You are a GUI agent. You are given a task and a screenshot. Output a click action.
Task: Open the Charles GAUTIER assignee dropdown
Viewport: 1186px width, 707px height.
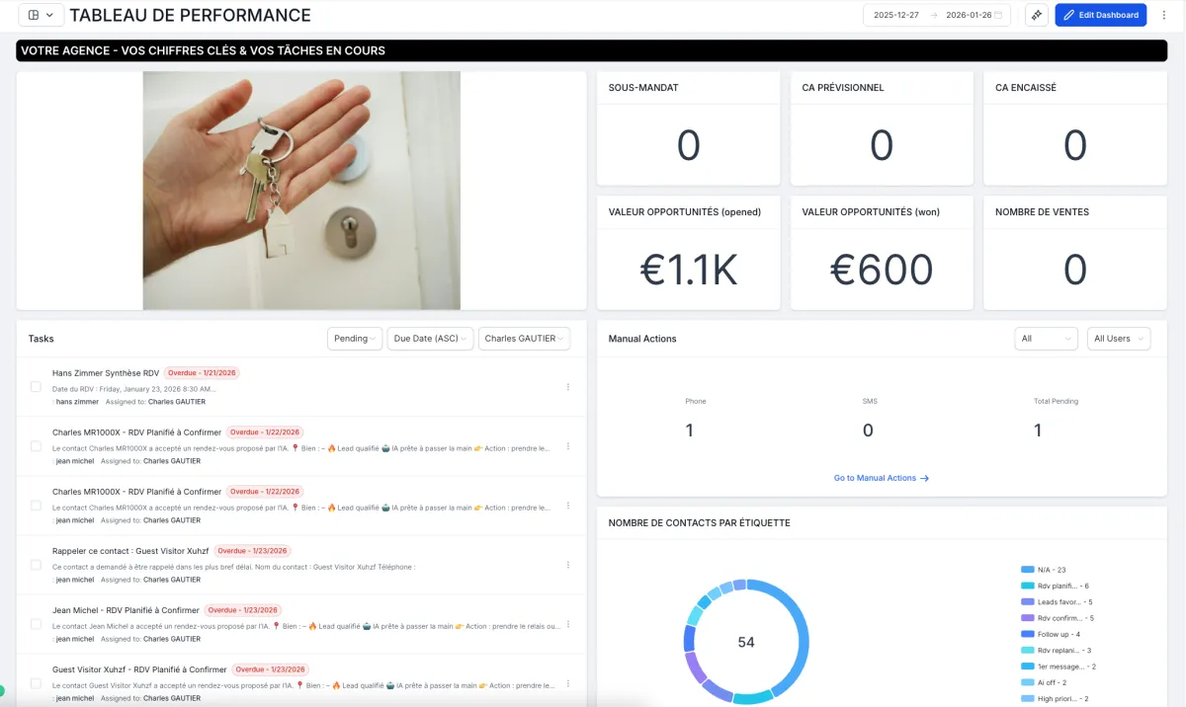524,339
